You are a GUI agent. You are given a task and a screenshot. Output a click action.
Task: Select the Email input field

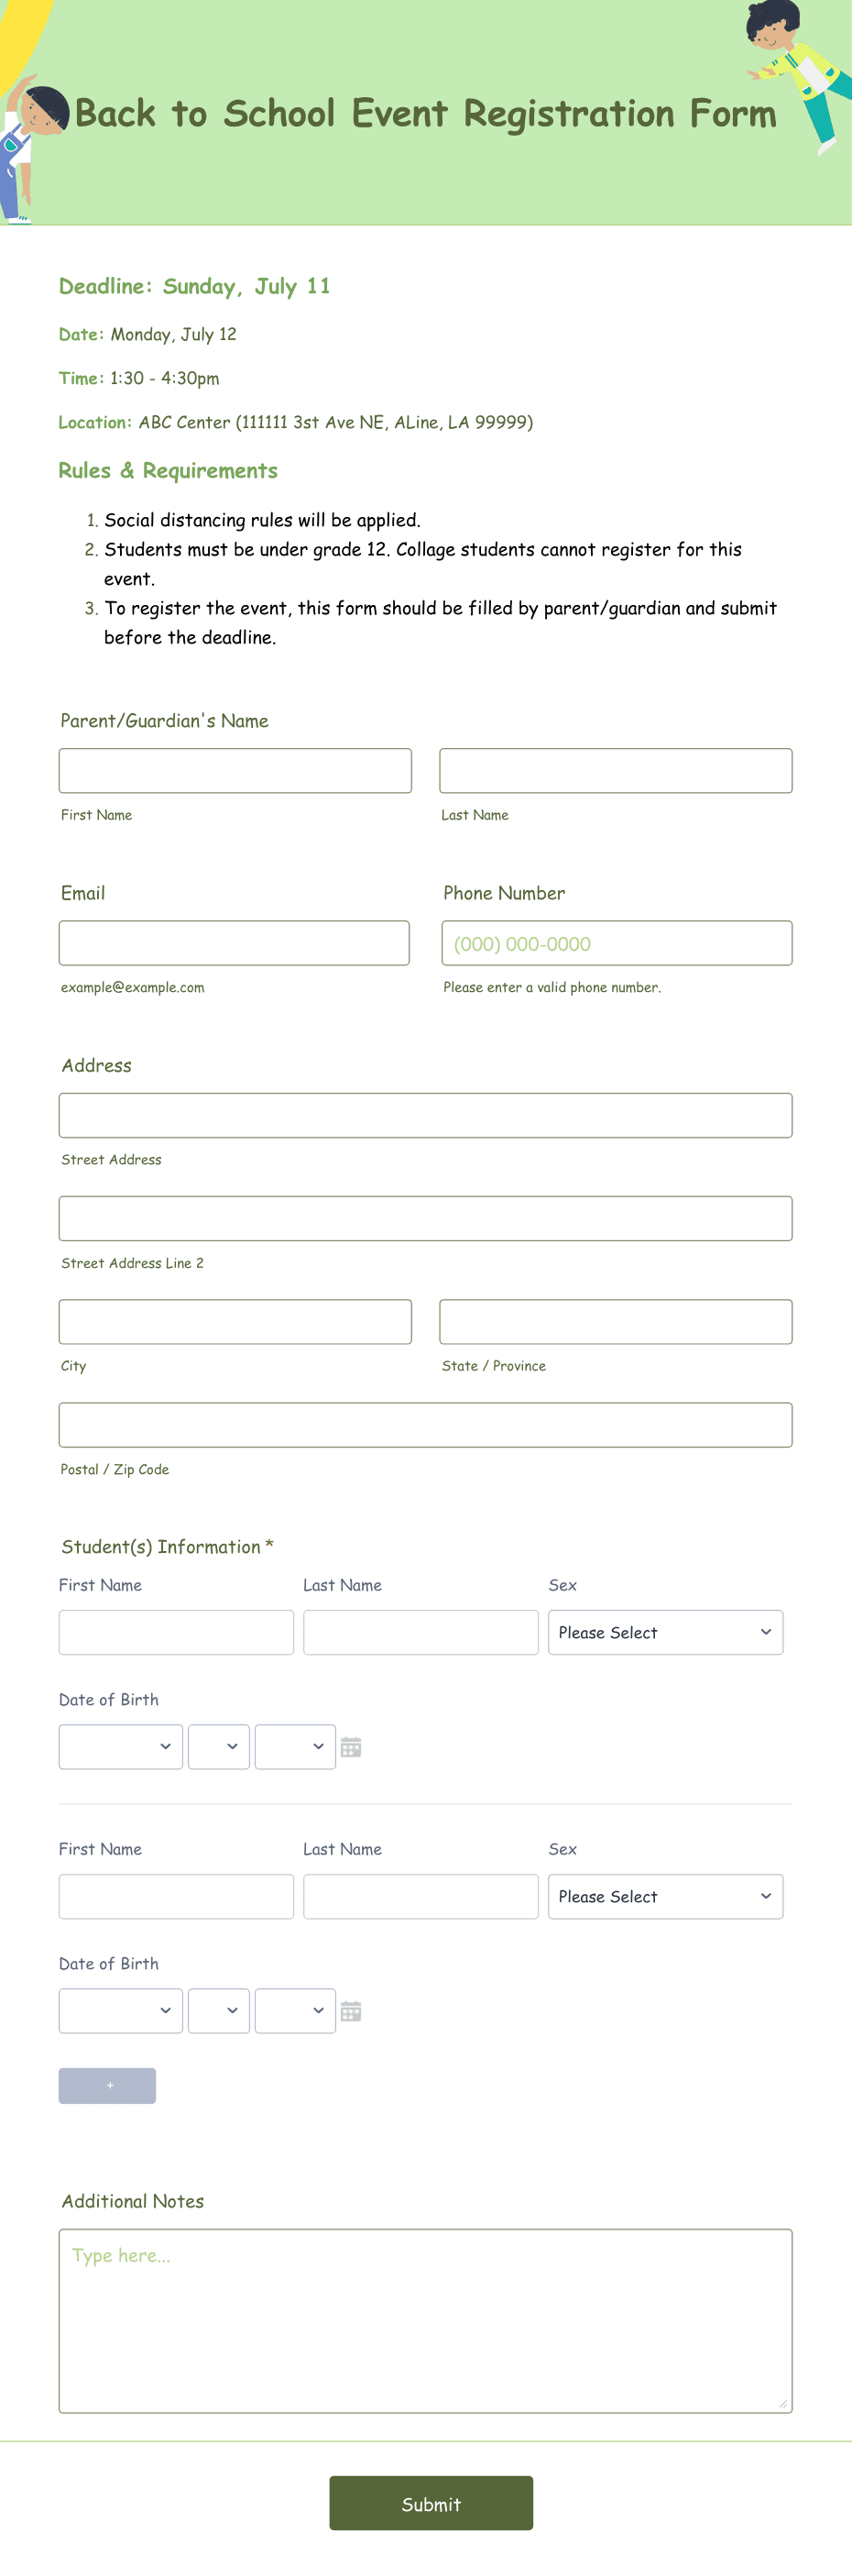pos(234,942)
